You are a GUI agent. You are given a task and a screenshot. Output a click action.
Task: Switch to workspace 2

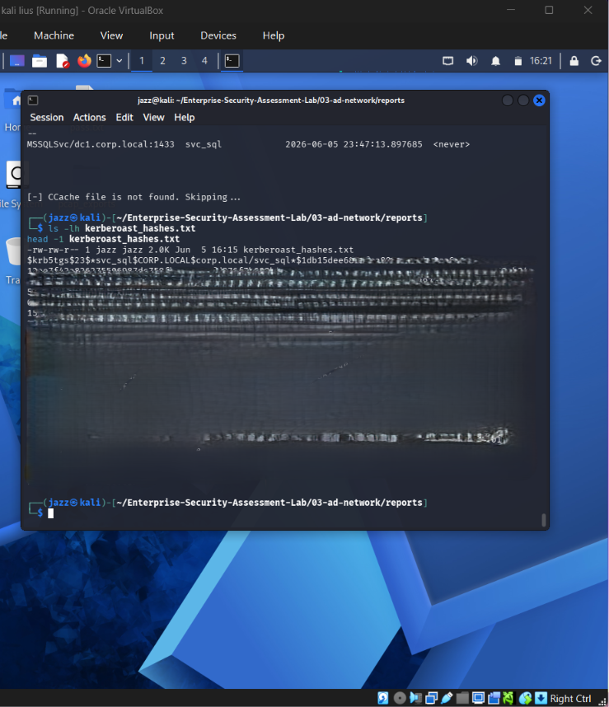click(x=162, y=61)
